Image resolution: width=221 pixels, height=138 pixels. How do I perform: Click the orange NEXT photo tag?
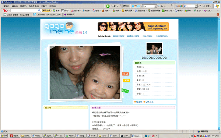tap(126, 74)
